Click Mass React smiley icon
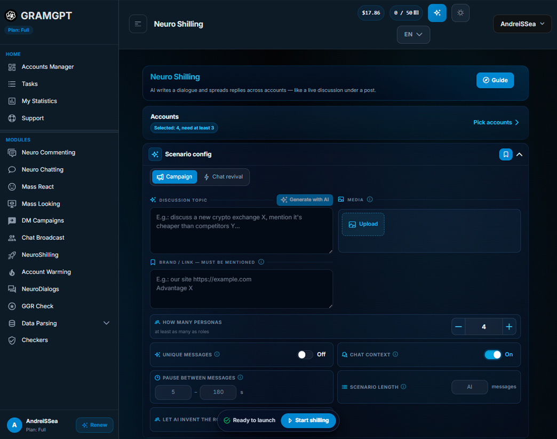The width and height of the screenshot is (557, 439). click(x=12, y=187)
